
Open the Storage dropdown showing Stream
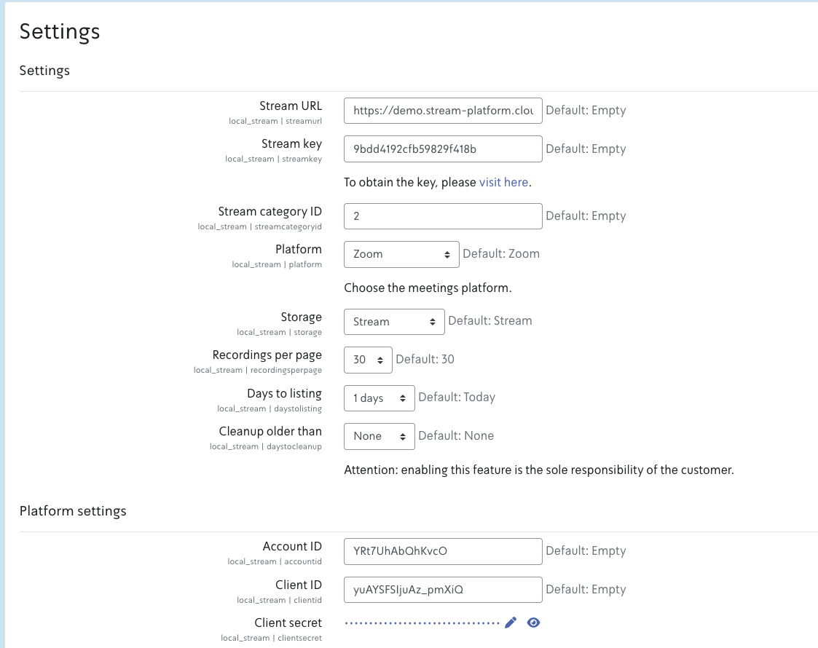pyautogui.click(x=394, y=321)
